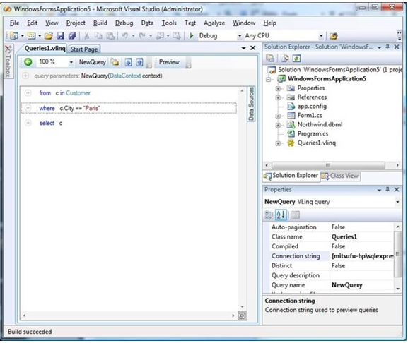Click the Preview button
Screen dimensions: 408x343
click(x=170, y=62)
